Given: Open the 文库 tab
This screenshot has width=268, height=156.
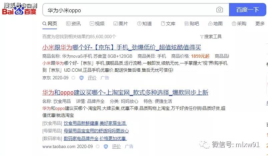Looking at the screenshot, I should [168, 24].
